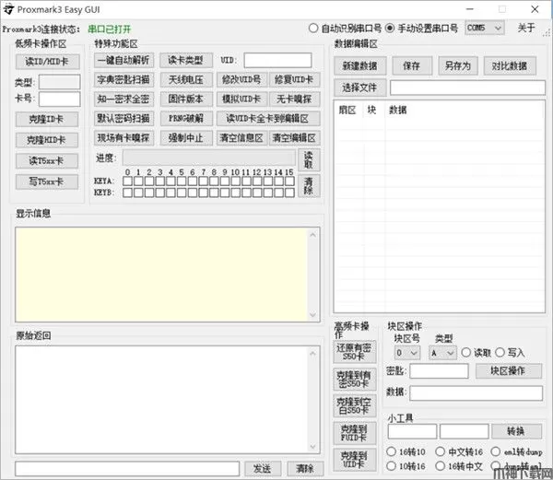This screenshot has height=480, width=553.
Task: Click the 无卡嗅探 button
Action: (294, 99)
